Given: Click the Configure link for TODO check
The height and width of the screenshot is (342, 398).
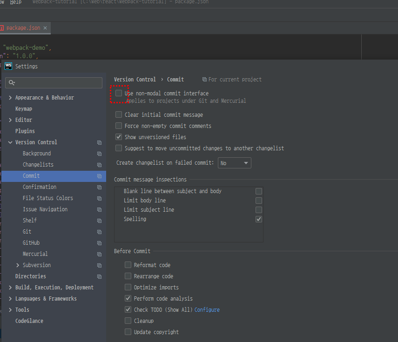Looking at the screenshot, I should coord(207,310).
